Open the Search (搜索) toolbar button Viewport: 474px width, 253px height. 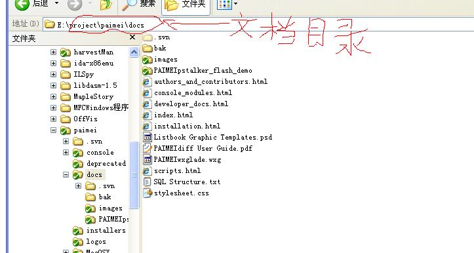(139, 4)
